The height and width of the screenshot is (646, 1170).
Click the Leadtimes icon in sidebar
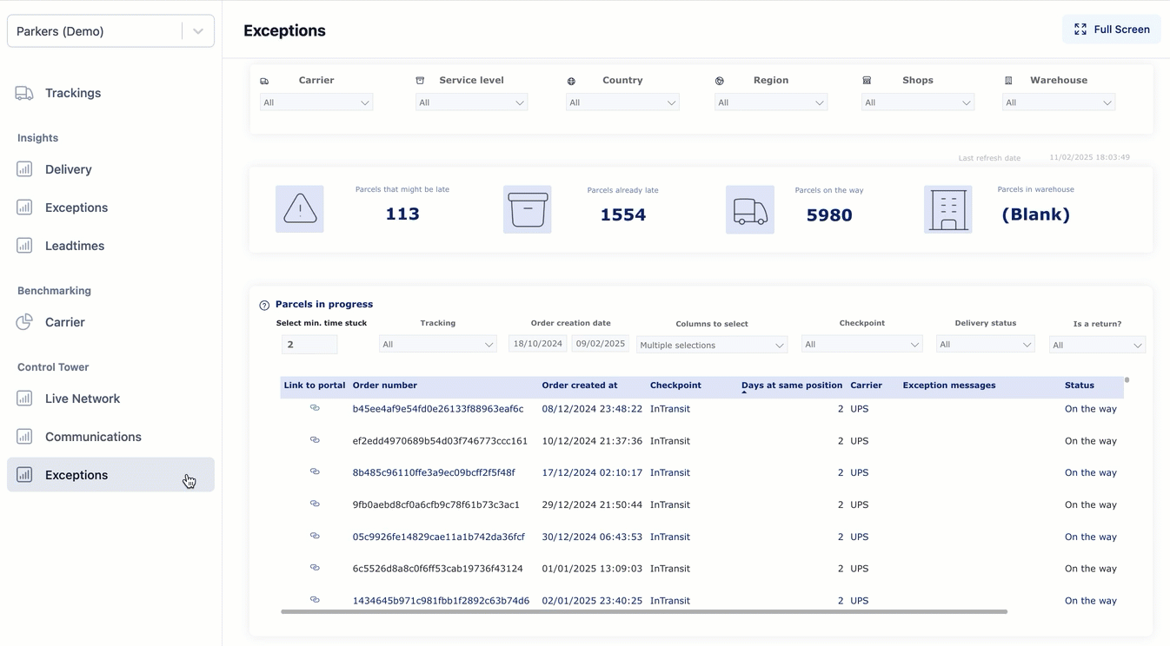(24, 245)
